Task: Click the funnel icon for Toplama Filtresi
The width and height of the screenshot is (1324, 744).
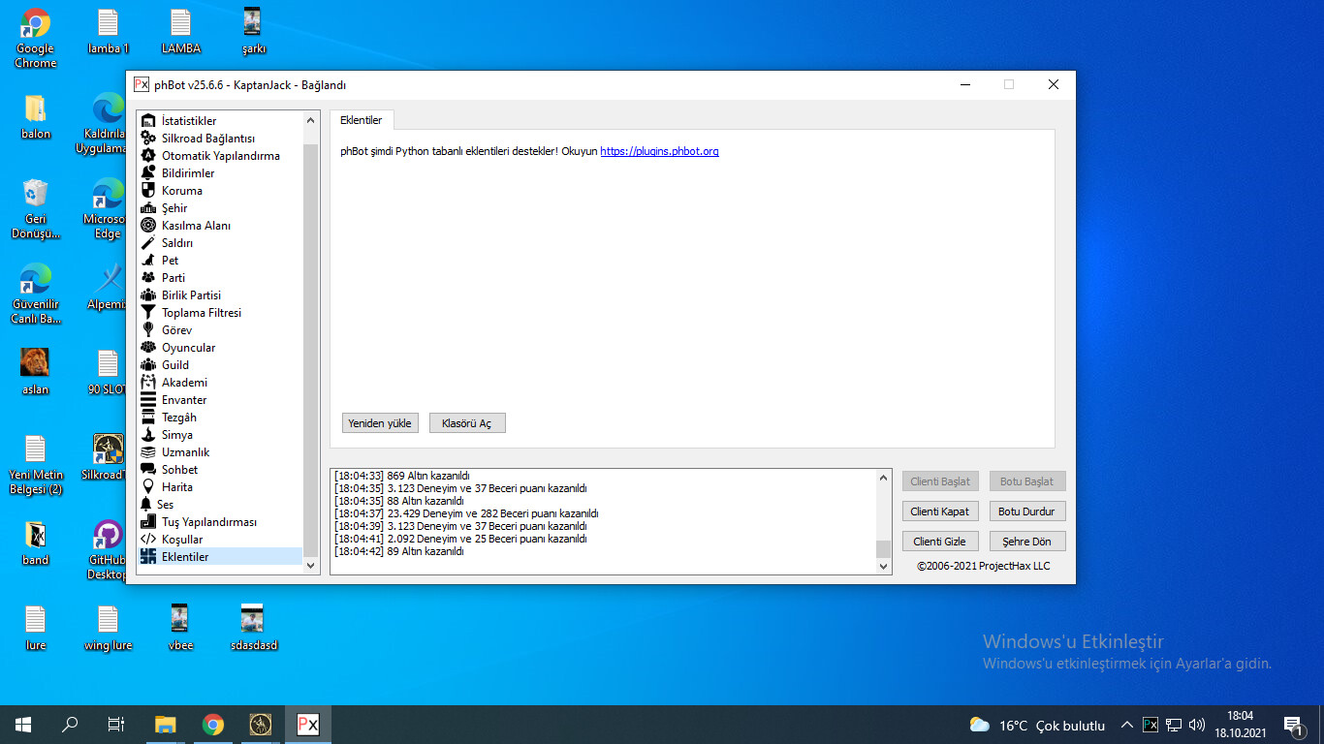Action: click(148, 313)
